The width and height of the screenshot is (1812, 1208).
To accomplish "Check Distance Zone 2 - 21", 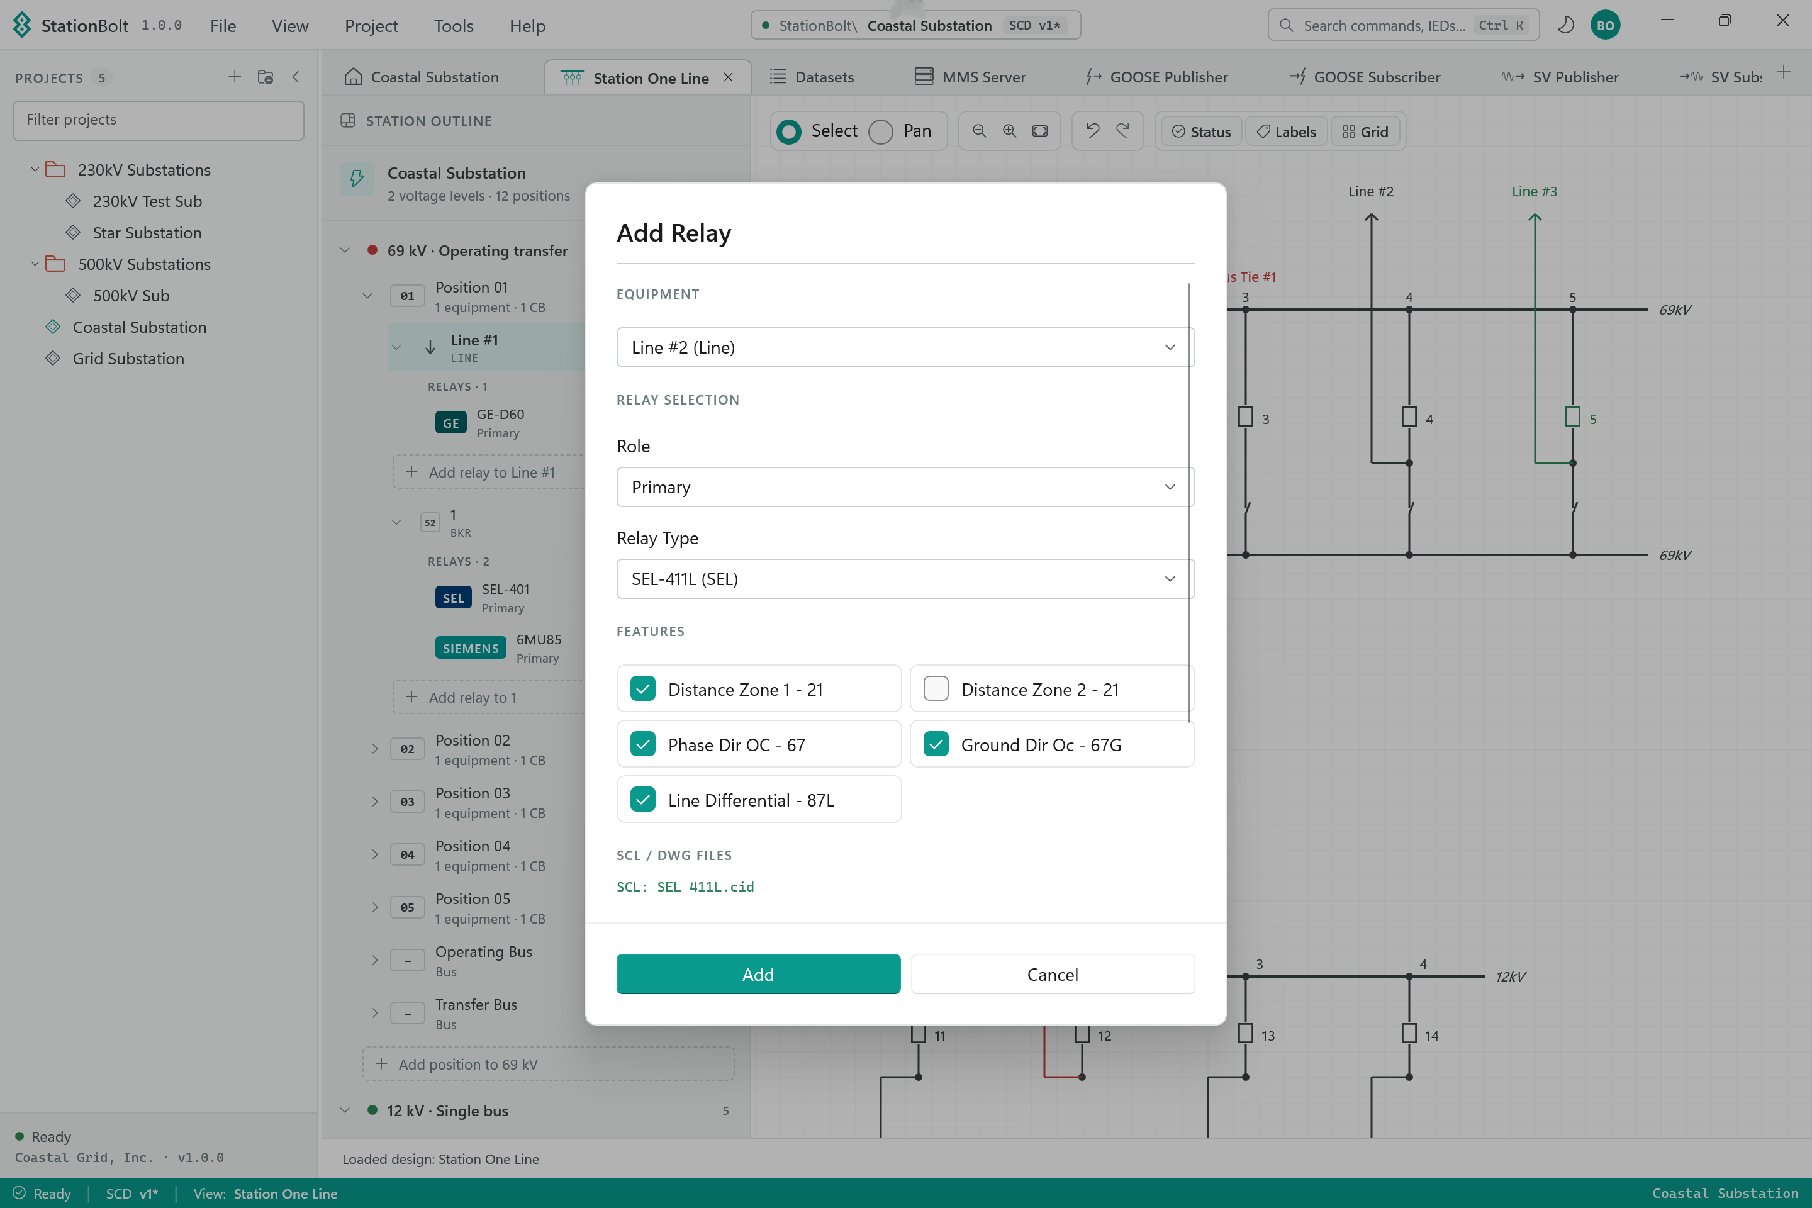I will coord(936,688).
